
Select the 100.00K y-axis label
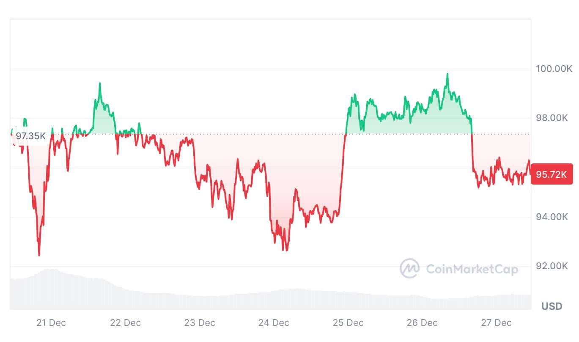[x=554, y=69]
